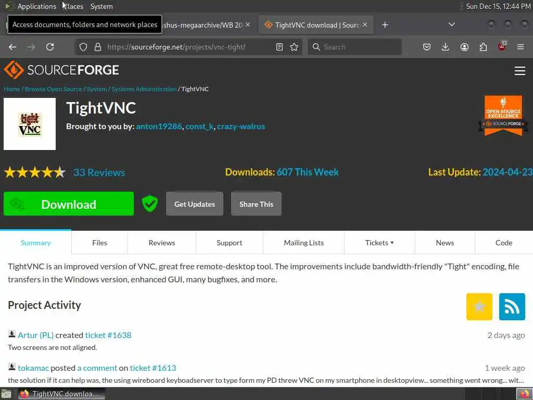Close the TightVNC download tab

click(x=365, y=24)
